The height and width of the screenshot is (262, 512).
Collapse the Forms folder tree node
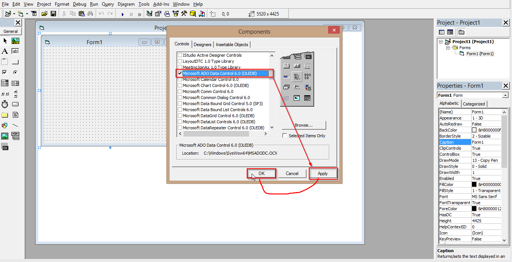[x=448, y=48]
